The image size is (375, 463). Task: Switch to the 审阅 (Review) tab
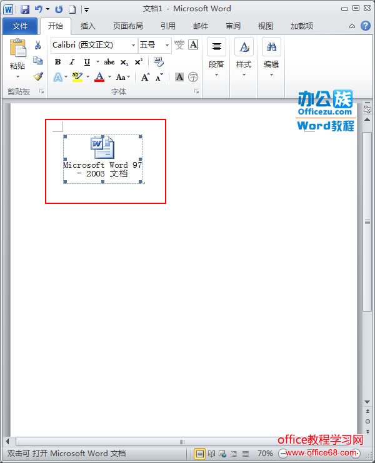click(x=233, y=26)
